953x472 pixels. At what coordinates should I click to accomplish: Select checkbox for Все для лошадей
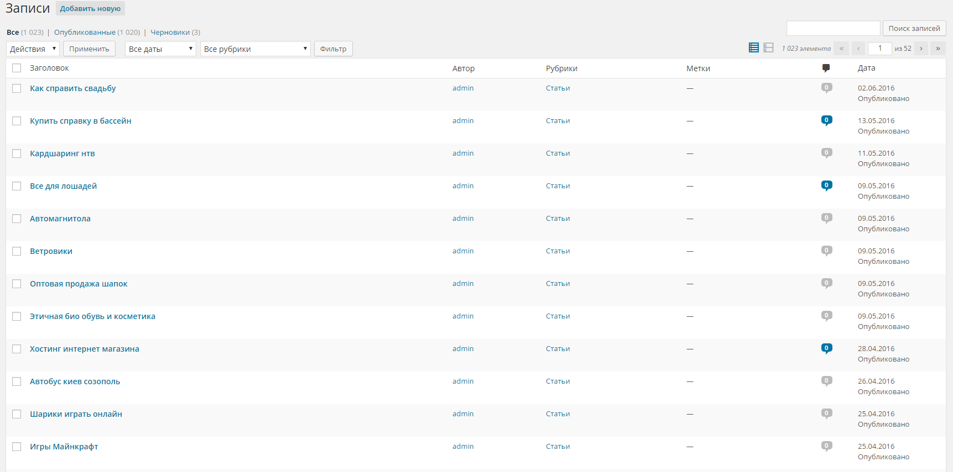click(17, 186)
